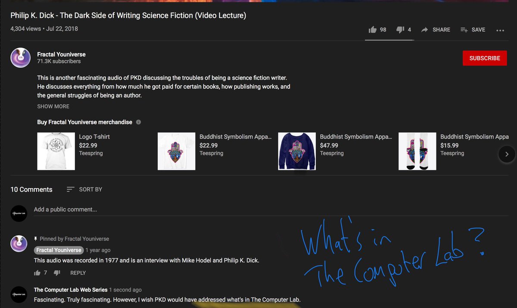Click the Logo T-shirt product title
Screen dimensions: 517x308
(94, 137)
